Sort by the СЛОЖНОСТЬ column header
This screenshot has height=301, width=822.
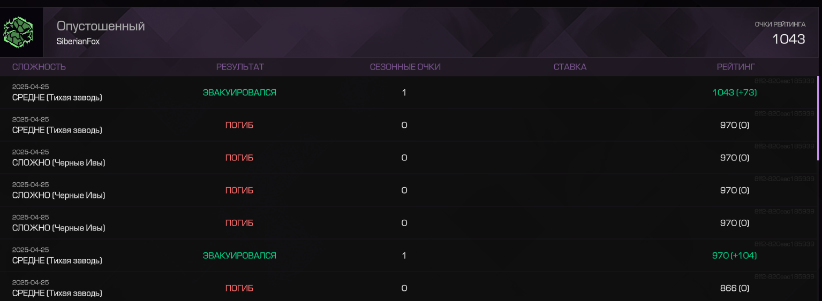[x=39, y=67]
